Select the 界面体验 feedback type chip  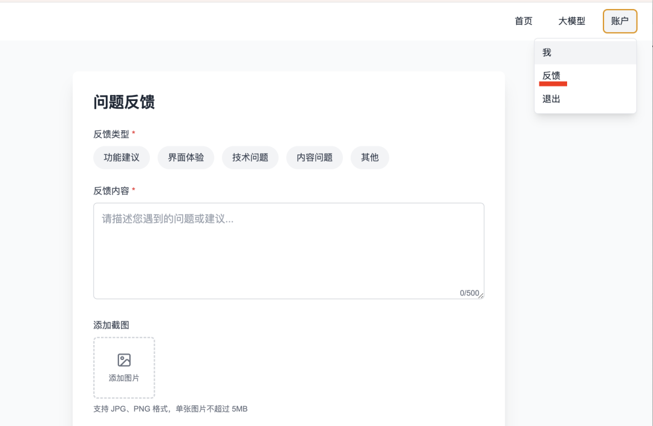tap(186, 157)
